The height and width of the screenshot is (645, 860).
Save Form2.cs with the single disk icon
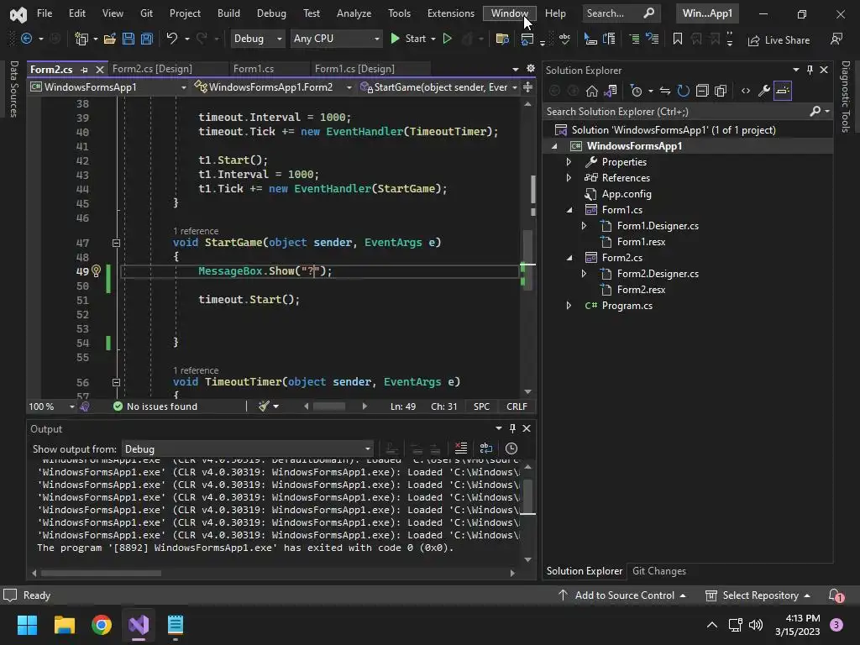(x=128, y=39)
